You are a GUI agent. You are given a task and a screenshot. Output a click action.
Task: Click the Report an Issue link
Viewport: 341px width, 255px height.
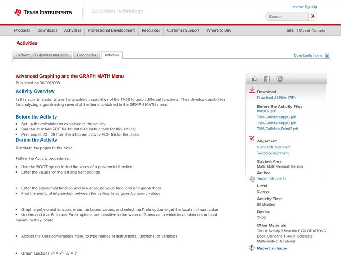tap(272, 248)
